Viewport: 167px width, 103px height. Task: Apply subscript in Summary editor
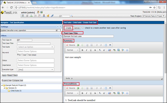[x=100, y=50]
